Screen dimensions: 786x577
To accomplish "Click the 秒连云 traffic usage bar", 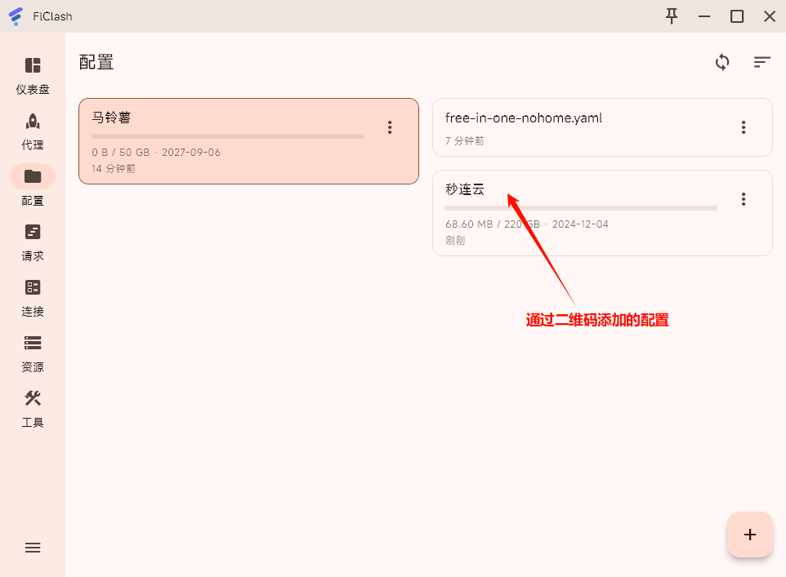I will [581, 208].
